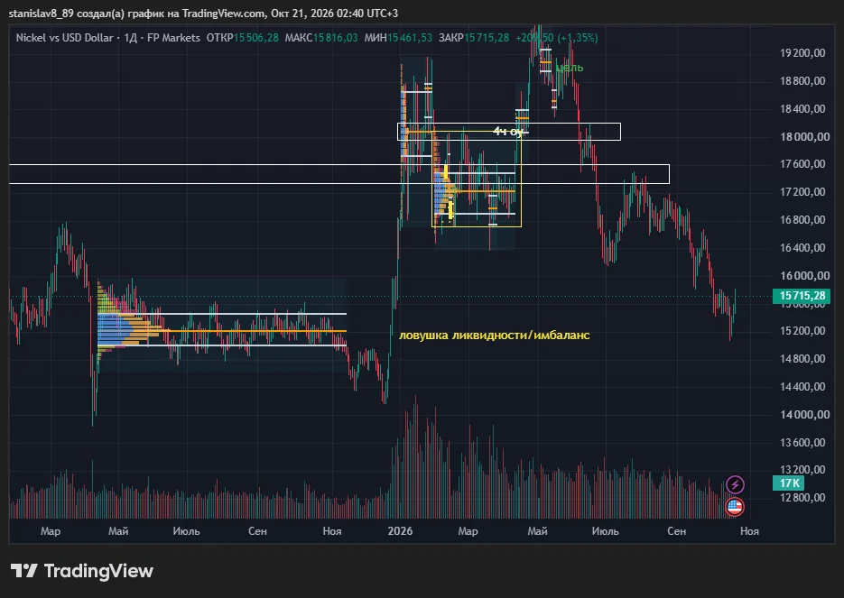
Task: Click the 16 400,00 price scale label
Action: coord(802,247)
